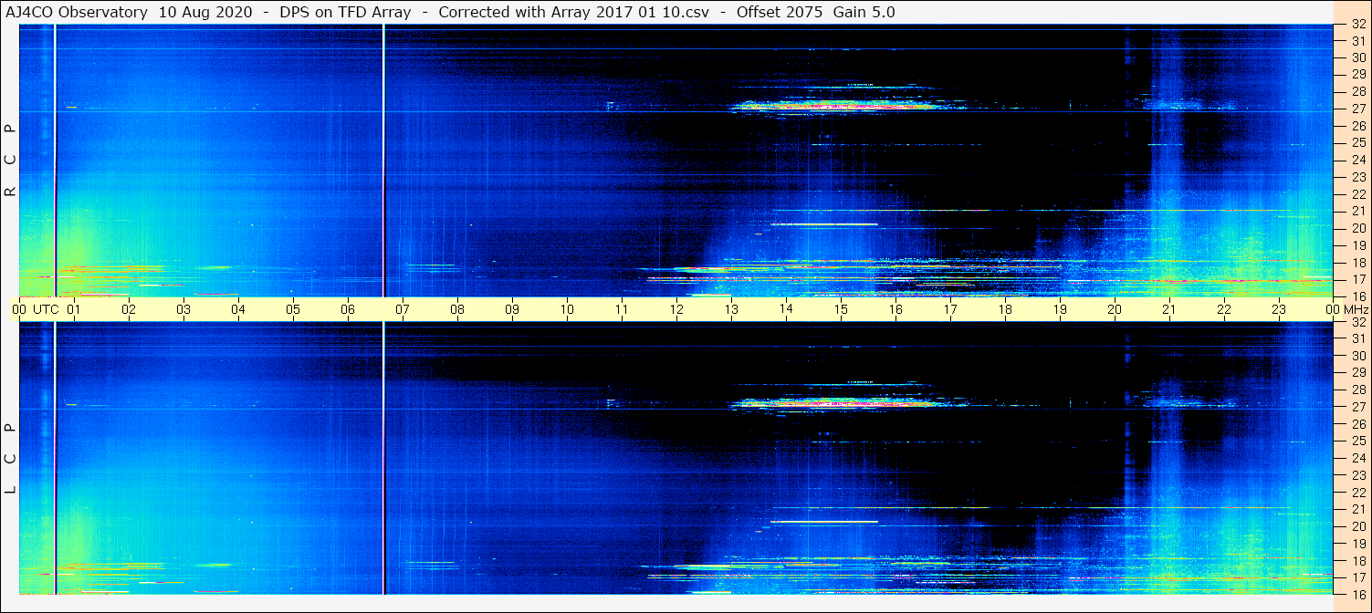Viewport: 1372px width, 613px height.
Task: Click the UTC label on time axis
Action: pos(46,309)
